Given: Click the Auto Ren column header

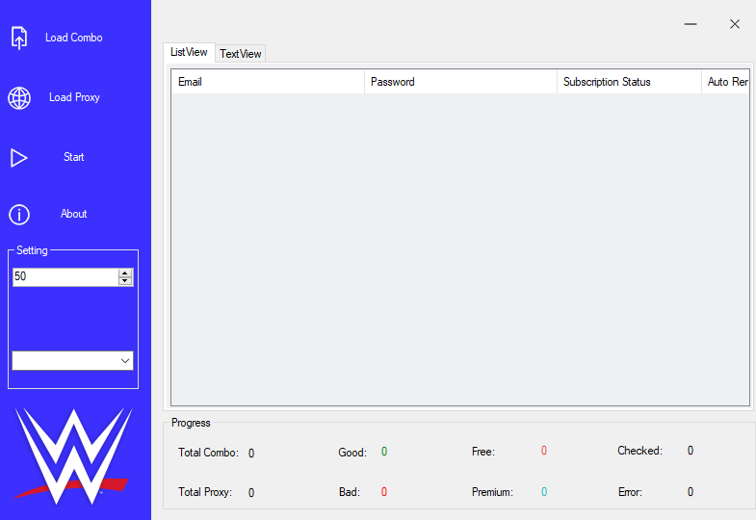Looking at the screenshot, I should [x=725, y=82].
